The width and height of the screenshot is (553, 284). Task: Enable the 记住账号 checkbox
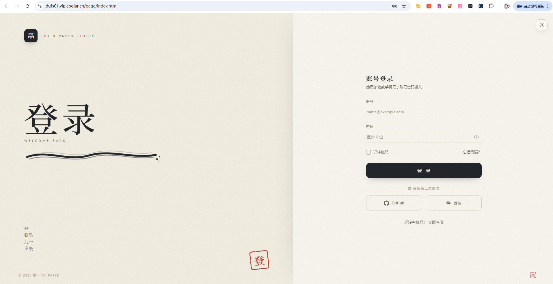click(x=368, y=152)
